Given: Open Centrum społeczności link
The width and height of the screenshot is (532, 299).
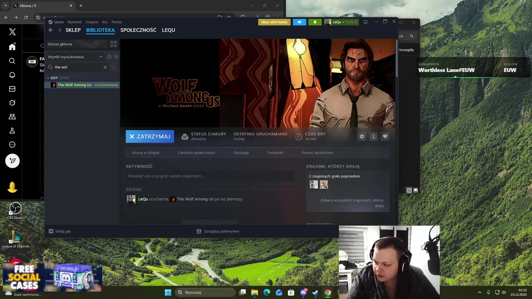Looking at the screenshot, I should click(197, 153).
